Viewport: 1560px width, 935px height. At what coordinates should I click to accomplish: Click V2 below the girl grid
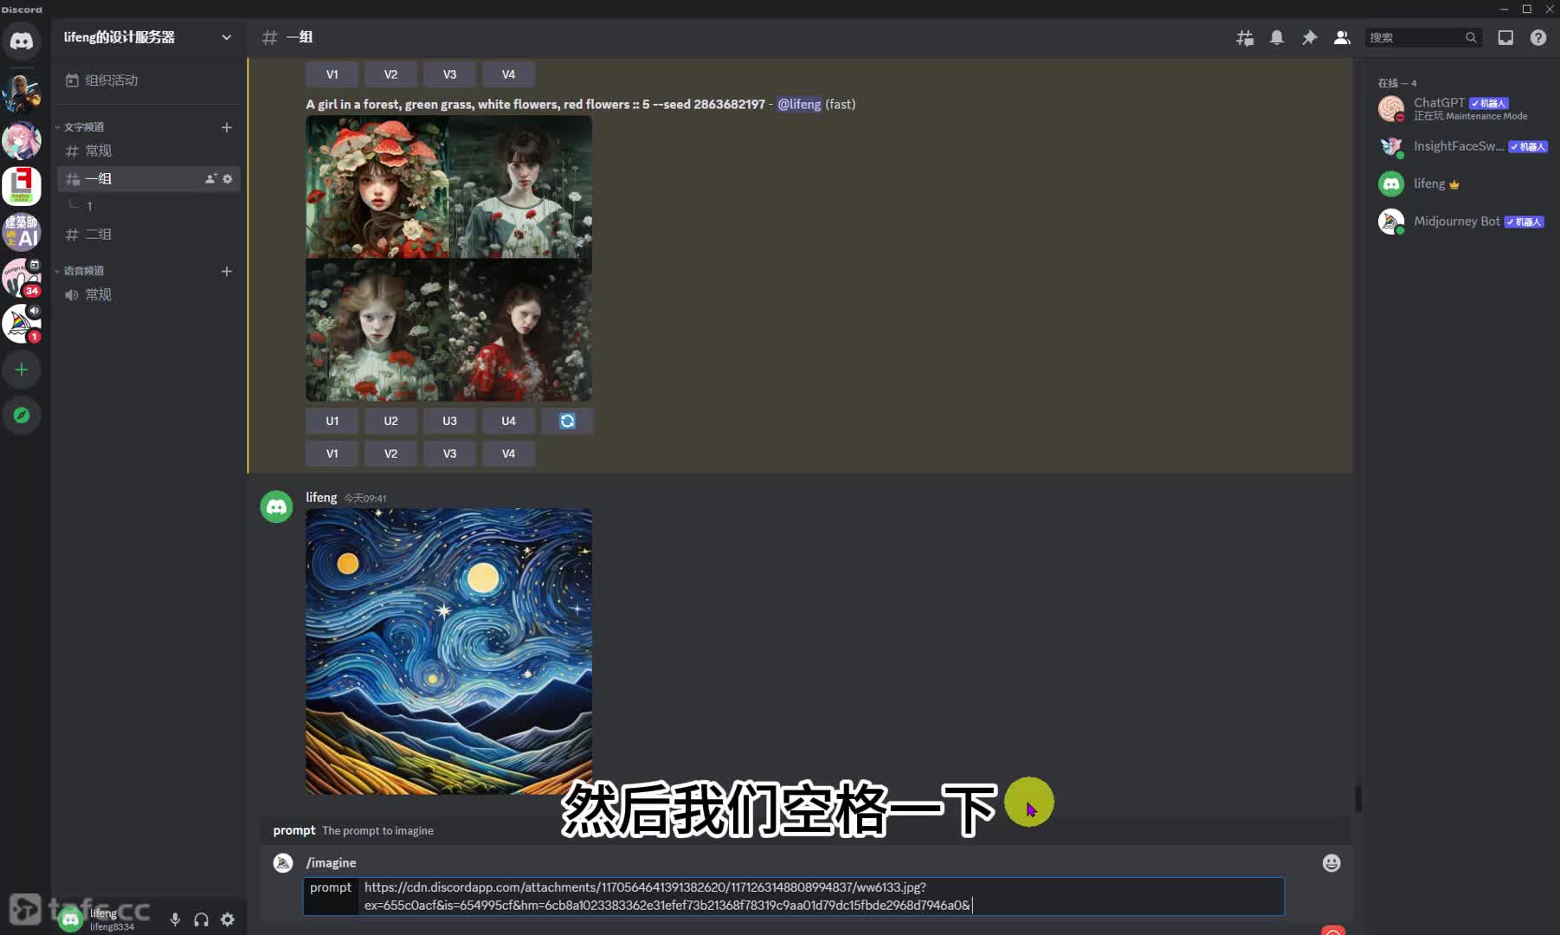[391, 454]
